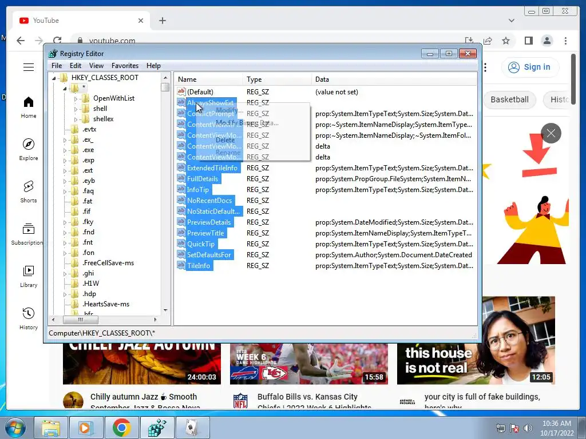Open the Bills vs. Chiefs video thumbnail
The height and width of the screenshot is (439, 586).
point(308,364)
